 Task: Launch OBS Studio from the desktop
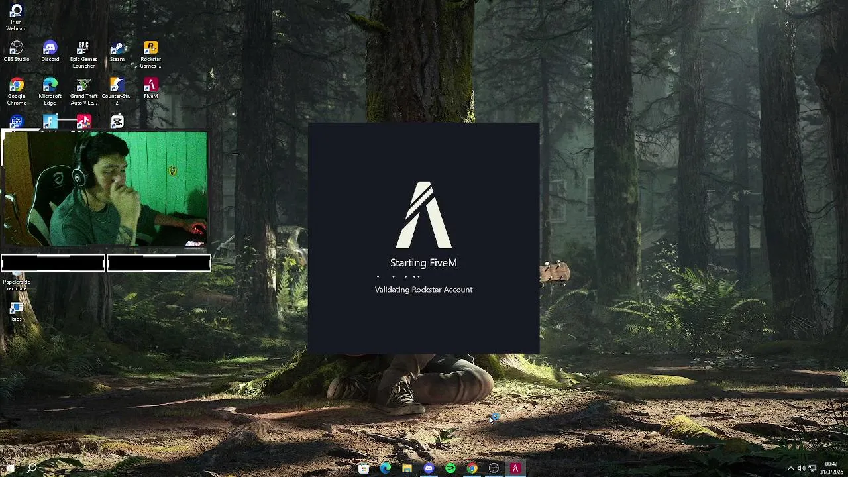coord(17,52)
